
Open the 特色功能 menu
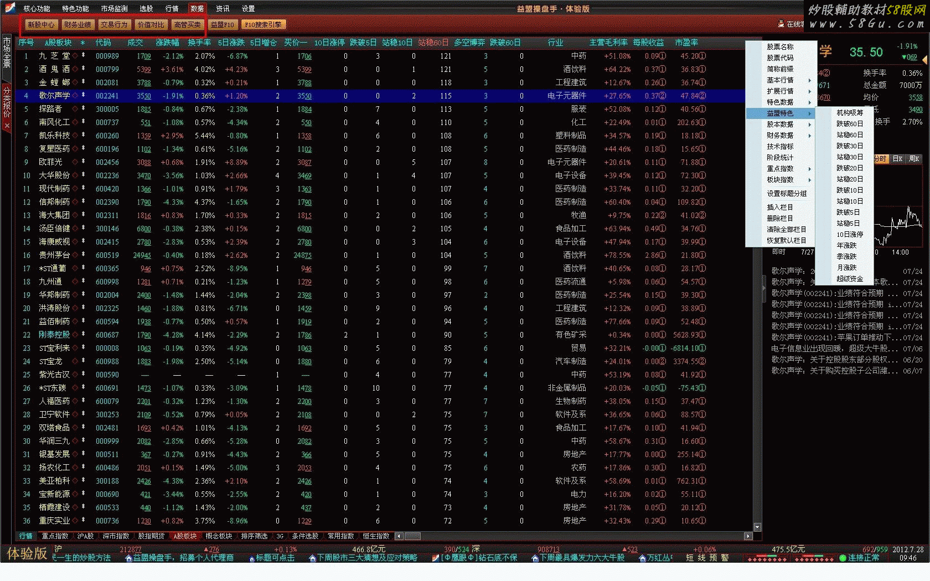coord(75,9)
